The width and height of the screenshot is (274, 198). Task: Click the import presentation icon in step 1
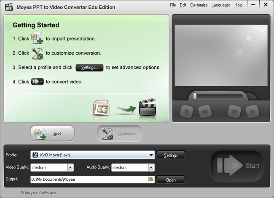point(37,39)
